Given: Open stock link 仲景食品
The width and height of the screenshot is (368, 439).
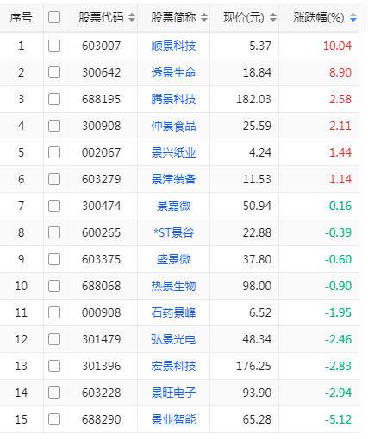Looking at the screenshot, I should (173, 126).
